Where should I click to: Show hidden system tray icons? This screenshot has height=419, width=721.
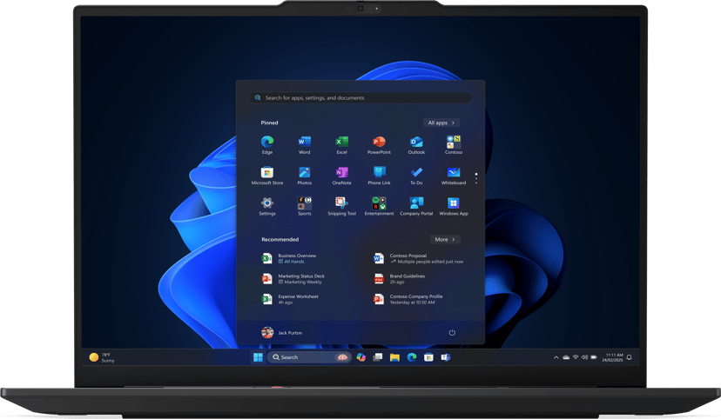tap(556, 357)
